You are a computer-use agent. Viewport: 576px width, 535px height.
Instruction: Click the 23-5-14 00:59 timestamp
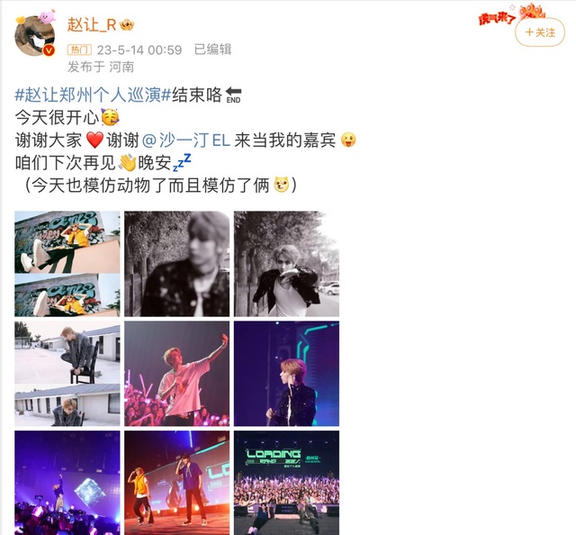139,50
